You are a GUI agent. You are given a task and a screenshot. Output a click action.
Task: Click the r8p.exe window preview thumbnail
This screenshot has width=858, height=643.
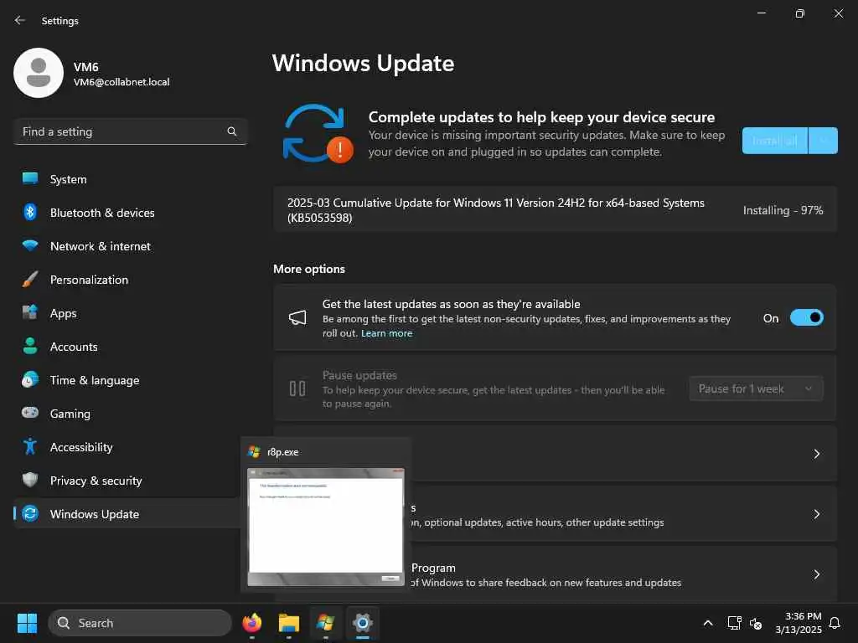326,527
